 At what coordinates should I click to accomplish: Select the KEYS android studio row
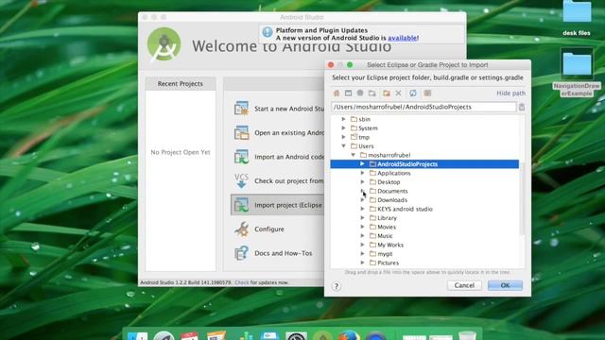tap(424, 209)
